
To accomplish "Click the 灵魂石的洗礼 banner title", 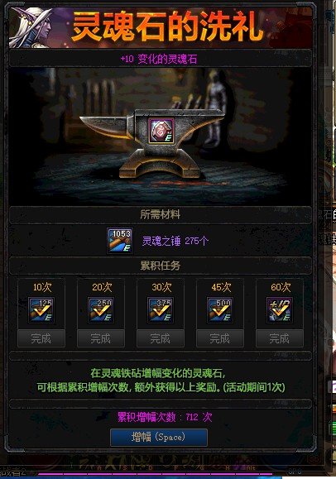I will [x=167, y=27].
